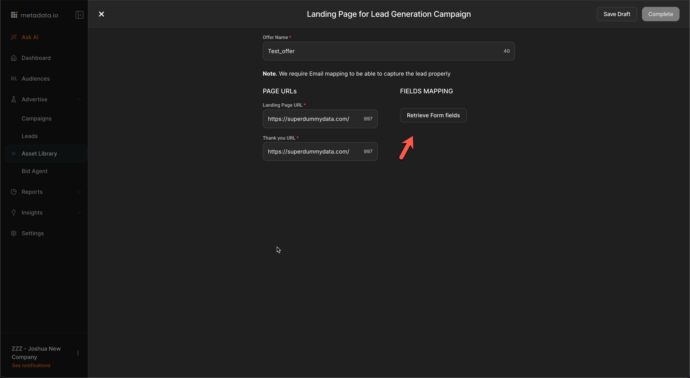This screenshot has height=378, width=690.
Task: Expand the Insights section chevron
Action: 79,213
